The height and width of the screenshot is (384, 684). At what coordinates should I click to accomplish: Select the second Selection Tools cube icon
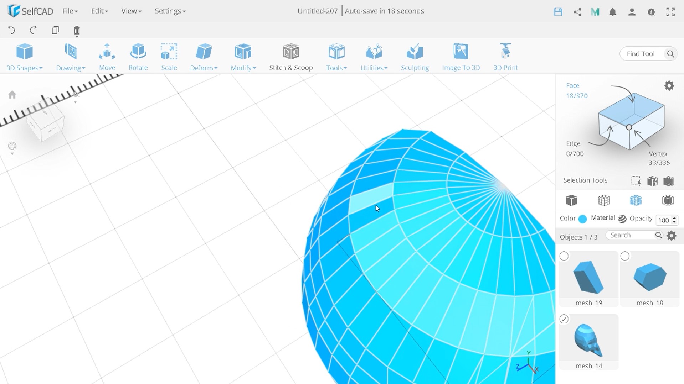[652, 181]
